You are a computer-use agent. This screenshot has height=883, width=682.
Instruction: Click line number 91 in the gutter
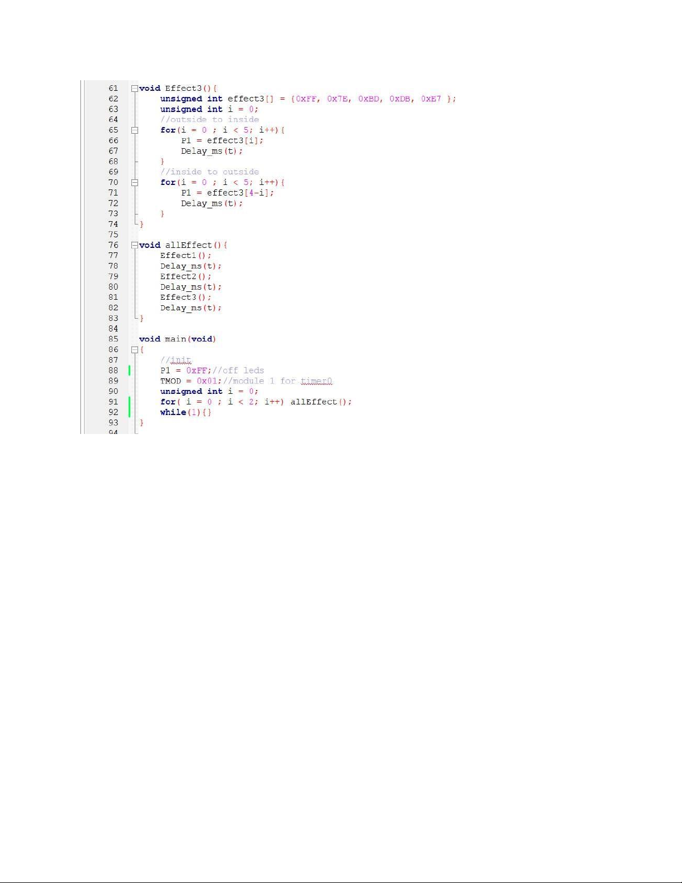coord(113,402)
